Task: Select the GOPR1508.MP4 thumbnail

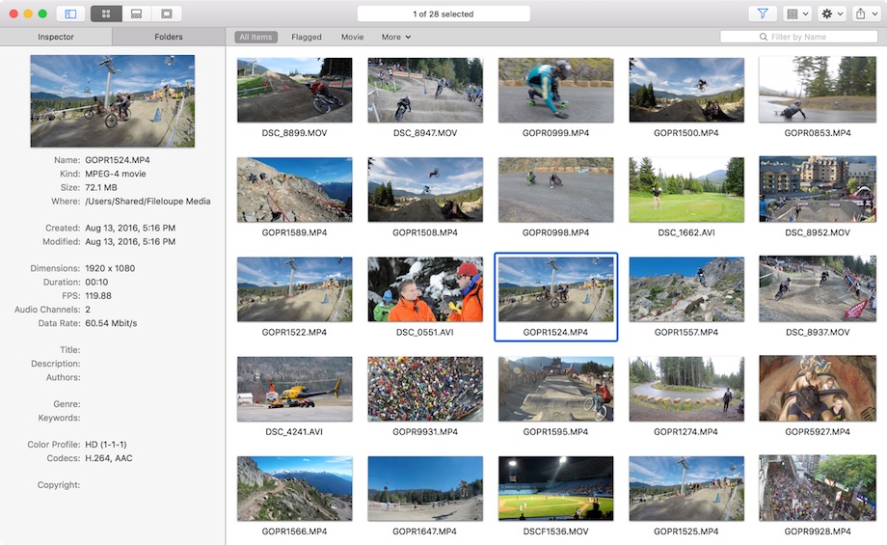Action: 425,190
